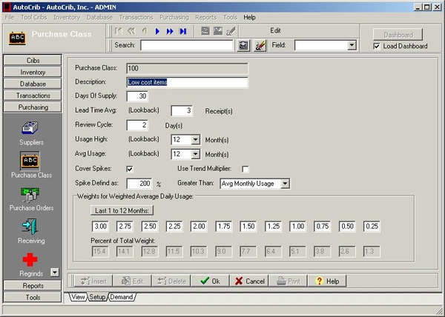Image resolution: width=445 pixels, height=317 pixels.
Task: Go to next record with blue arrow
Action: pyautogui.click(x=158, y=31)
